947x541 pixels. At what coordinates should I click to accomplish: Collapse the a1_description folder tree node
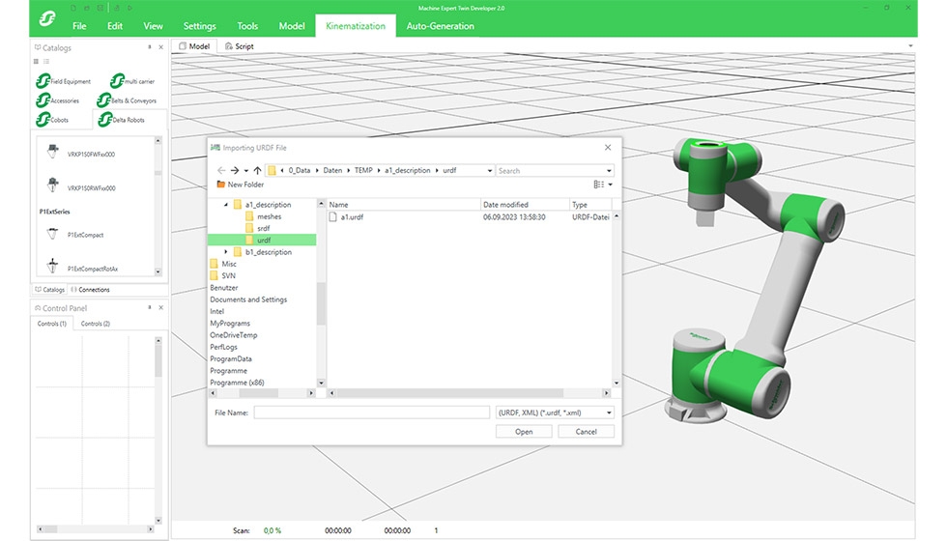pos(226,205)
